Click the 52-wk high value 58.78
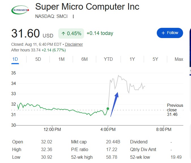Screen dimensions: 191x163 coord(111,157)
